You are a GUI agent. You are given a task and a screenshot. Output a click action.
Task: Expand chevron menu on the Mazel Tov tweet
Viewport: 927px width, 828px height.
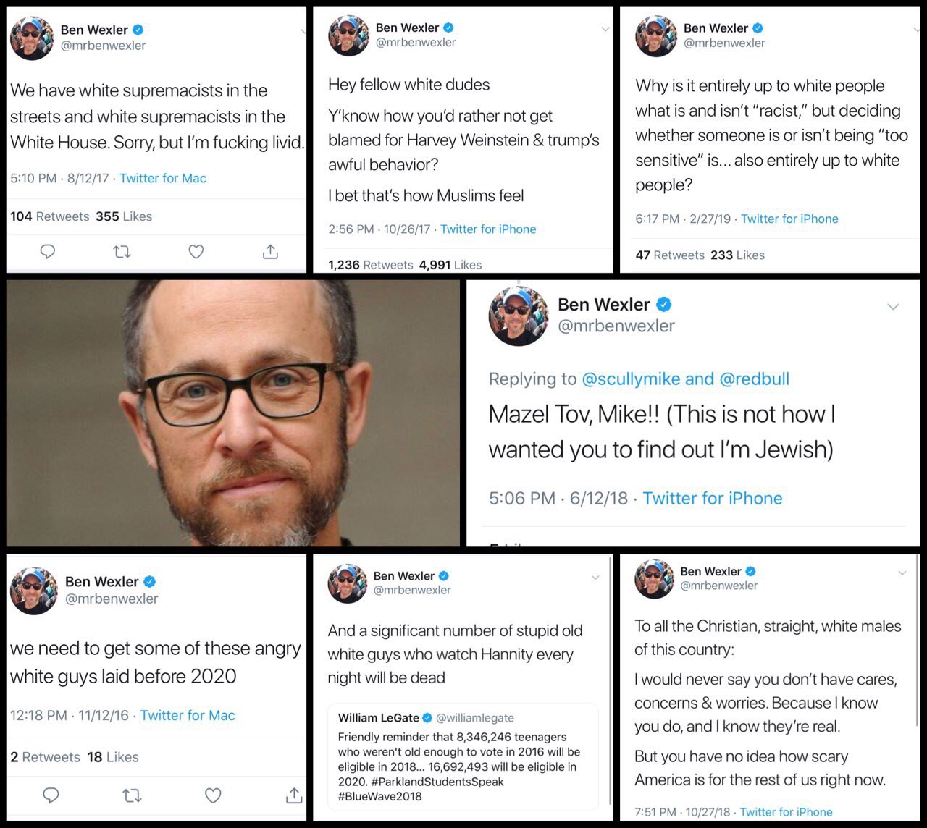[x=893, y=307]
